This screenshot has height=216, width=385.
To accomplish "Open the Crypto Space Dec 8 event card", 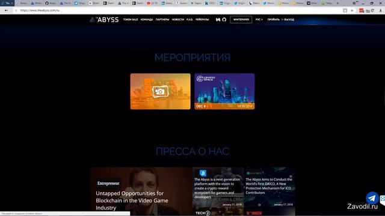I will tap(224, 91).
